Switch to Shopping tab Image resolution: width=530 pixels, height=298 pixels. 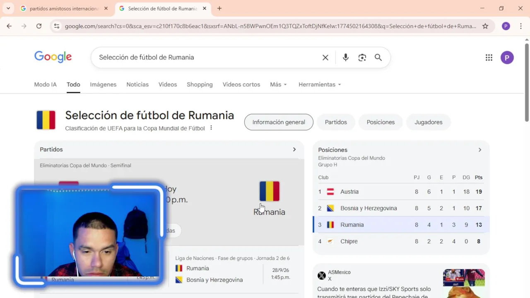[x=200, y=84]
